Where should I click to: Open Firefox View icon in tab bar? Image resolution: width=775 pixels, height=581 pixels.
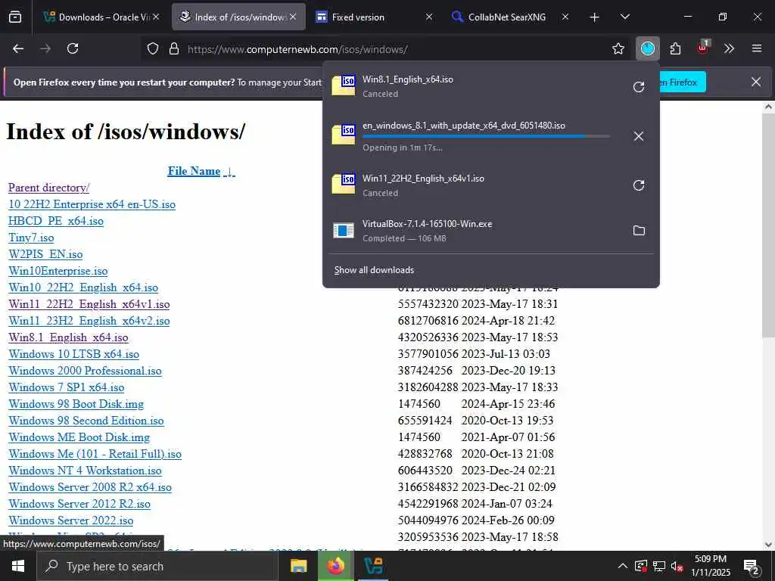[x=15, y=17]
